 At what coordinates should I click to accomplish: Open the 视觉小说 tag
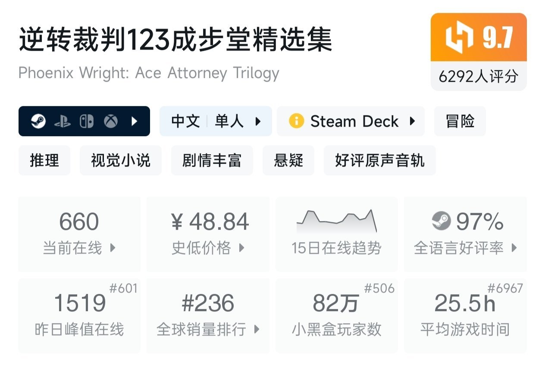[x=120, y=160]
